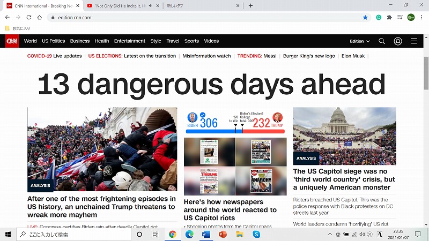Screen dimensions: 429x241
Task: Open the Chrome profile avatar
Action: (411, 18)
